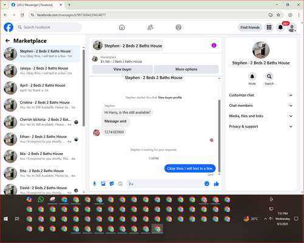Open the Jalaiya conversation in the list

(41, 70)
